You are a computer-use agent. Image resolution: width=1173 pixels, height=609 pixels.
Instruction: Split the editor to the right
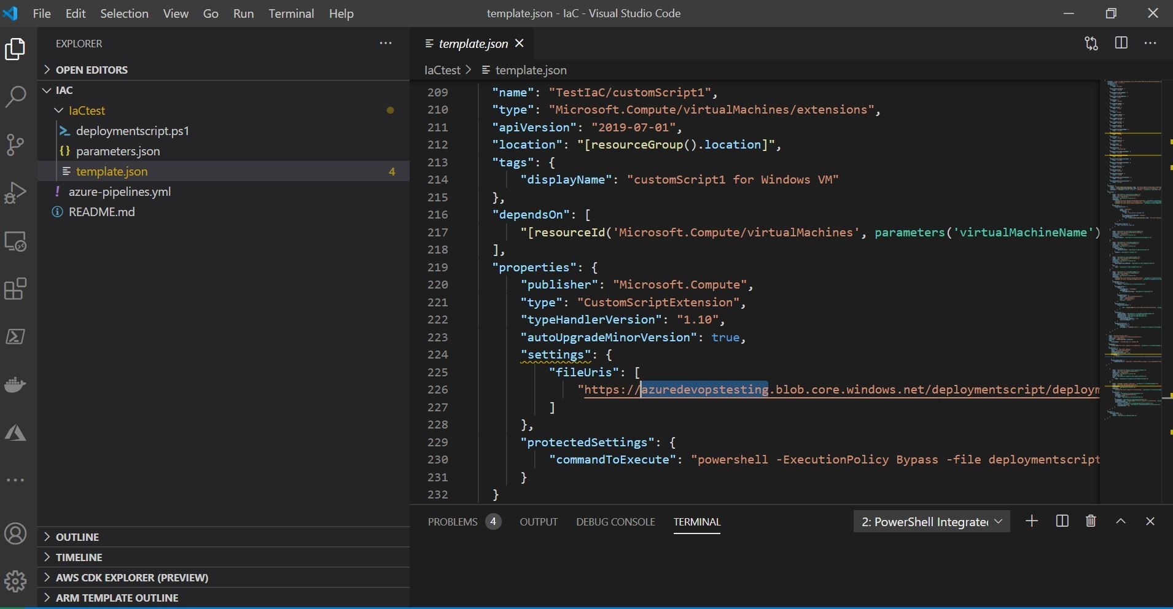(1121, 44)
